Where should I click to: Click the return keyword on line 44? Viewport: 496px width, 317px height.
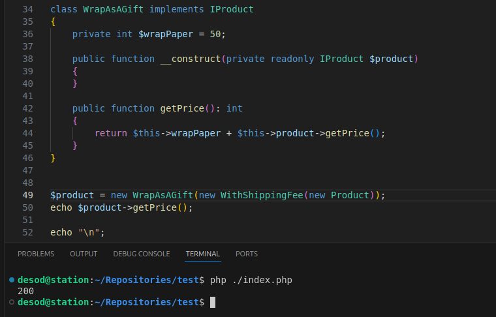[111, 133]
